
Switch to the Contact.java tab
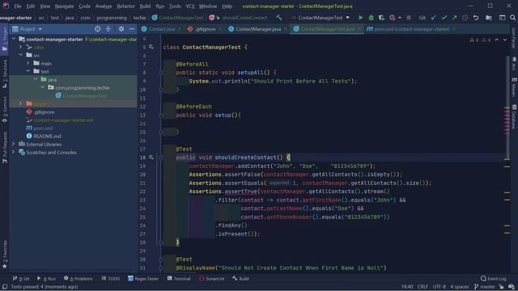(162, 29)
